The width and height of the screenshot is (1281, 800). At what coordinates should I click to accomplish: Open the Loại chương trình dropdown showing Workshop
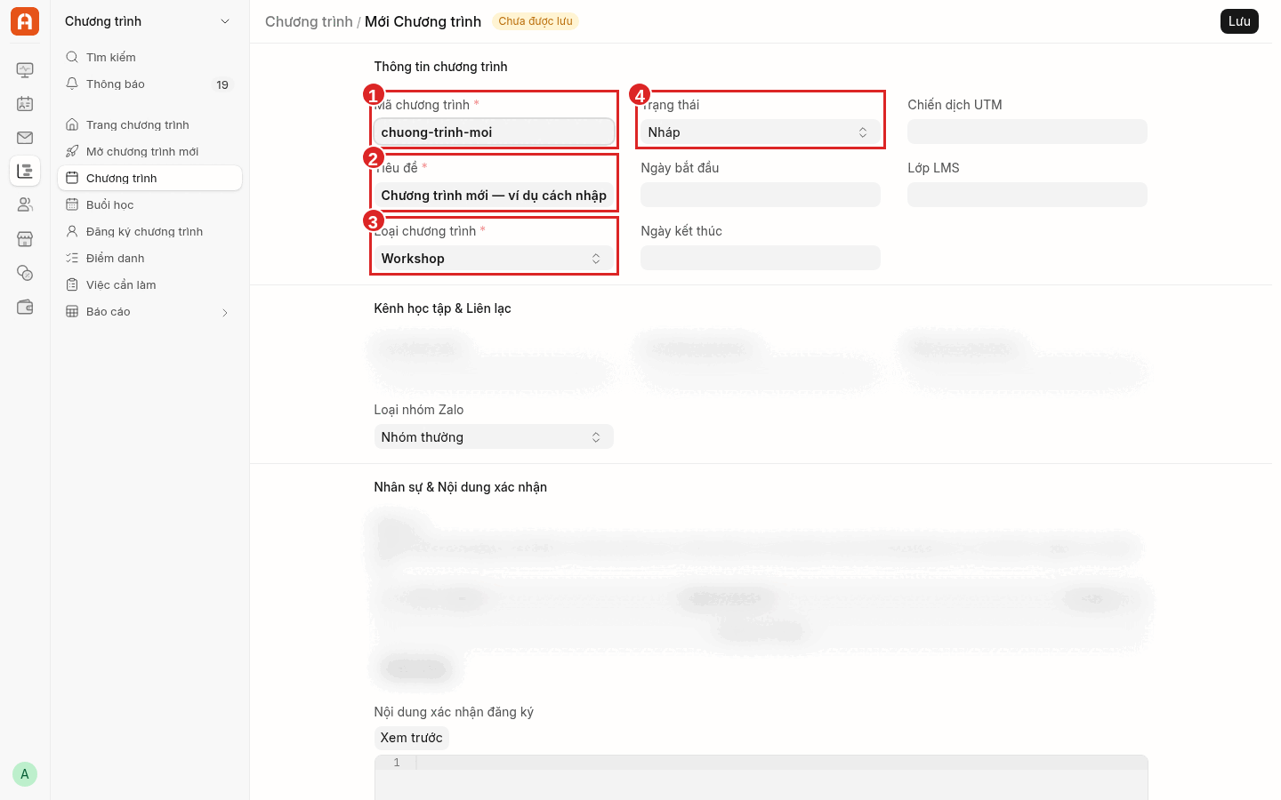click(494, 258)
